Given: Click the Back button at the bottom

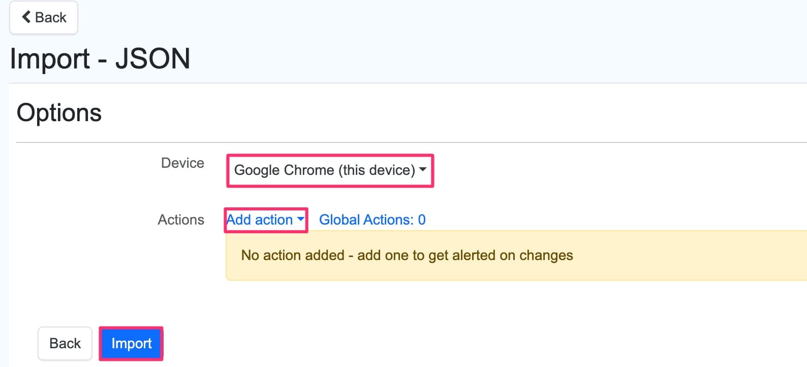Looking at the screenshot, I should click(x=65, y=343).
